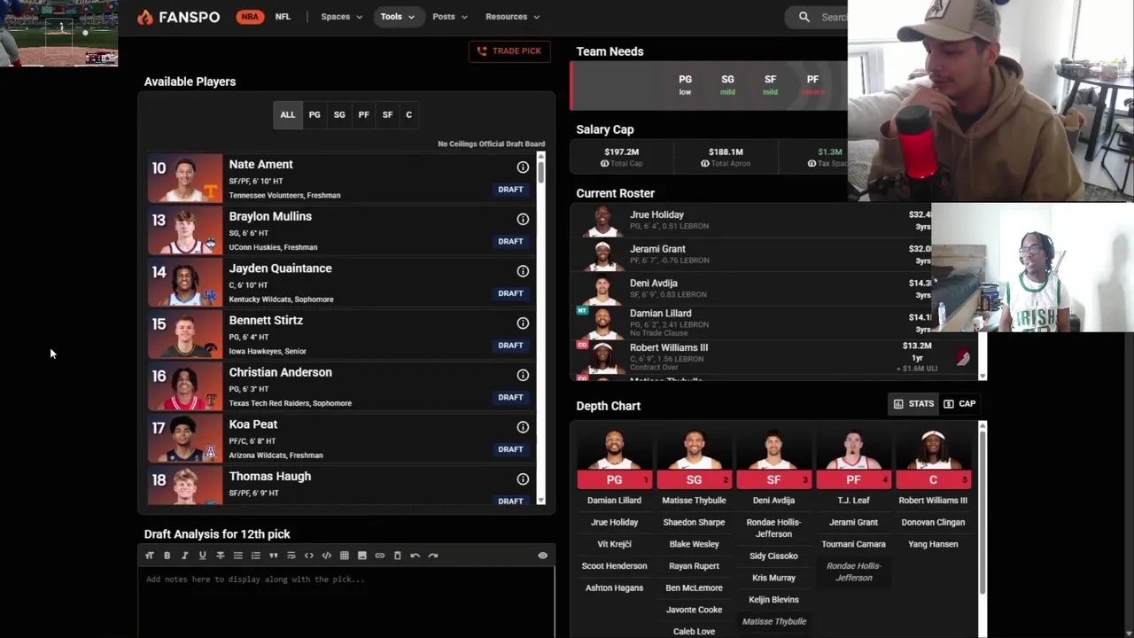Filter available players by C
This screenshot has width=1134, height=638.
pos(408,114)
